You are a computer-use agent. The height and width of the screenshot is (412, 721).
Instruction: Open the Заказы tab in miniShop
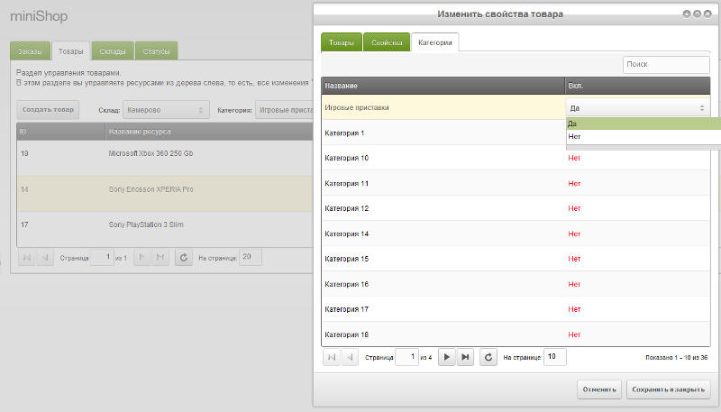[30, 51]
